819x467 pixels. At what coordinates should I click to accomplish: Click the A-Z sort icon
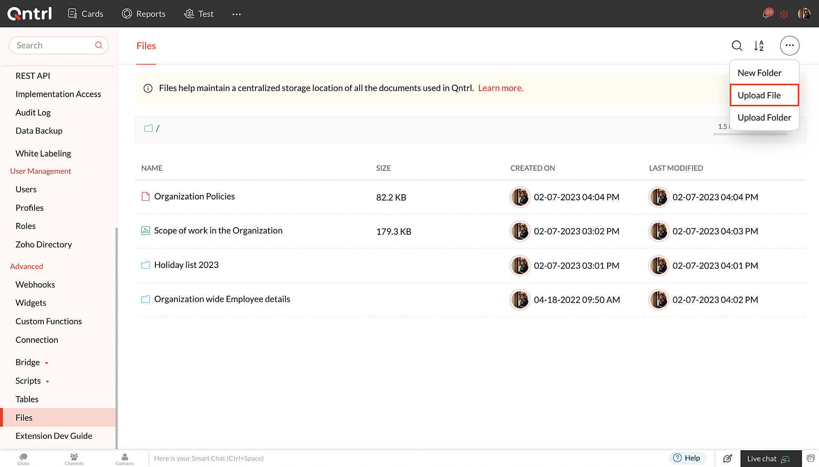coord(759,45)
